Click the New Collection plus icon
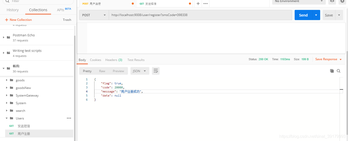The height and width of the screenshot is (141, 348). tap(7, 20)
